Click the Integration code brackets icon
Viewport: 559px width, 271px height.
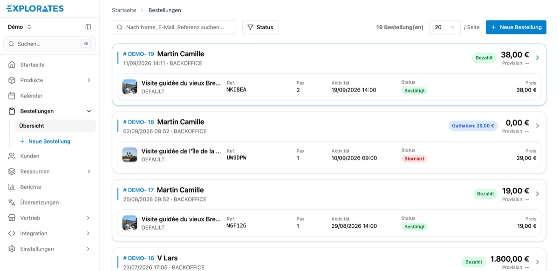[x=12, y=233]
